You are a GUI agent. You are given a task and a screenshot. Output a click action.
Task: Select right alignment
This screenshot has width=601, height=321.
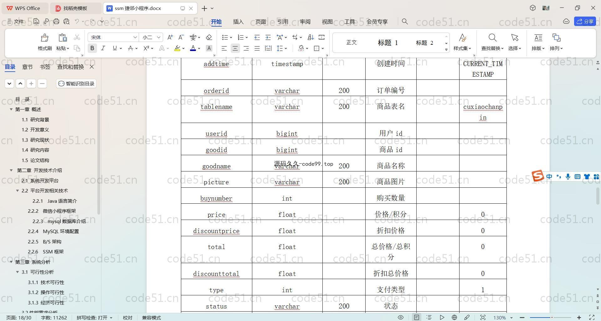[x=246, y=48]
